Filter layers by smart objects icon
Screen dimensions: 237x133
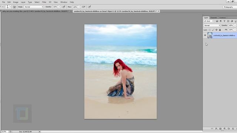232,21
